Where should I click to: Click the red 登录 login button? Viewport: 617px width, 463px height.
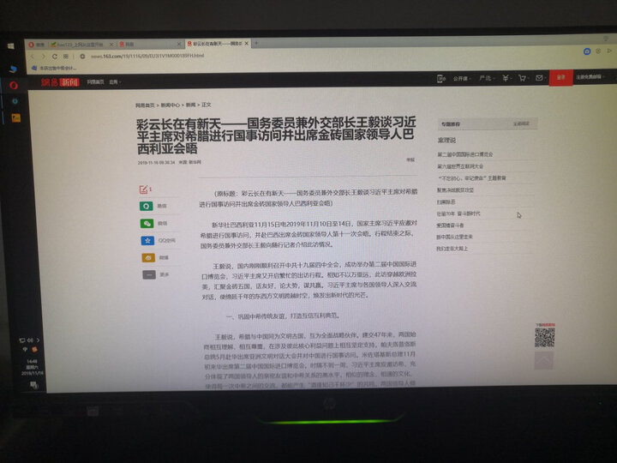coord(560,77)
